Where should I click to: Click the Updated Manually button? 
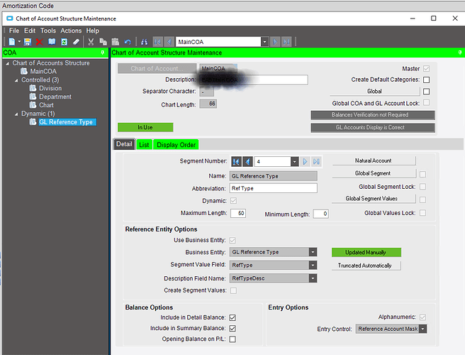[366, 252]
